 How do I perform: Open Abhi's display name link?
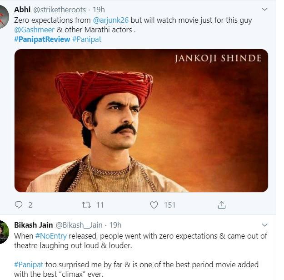pos(22,10)
